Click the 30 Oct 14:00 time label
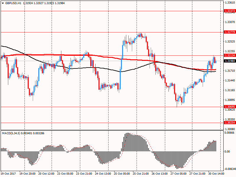The width and height of the screenshot is (236, 177). 216,174
